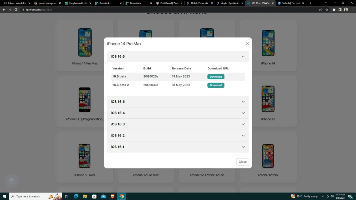Open the iPhone SE (3rd generation) card

coord(84,101)
